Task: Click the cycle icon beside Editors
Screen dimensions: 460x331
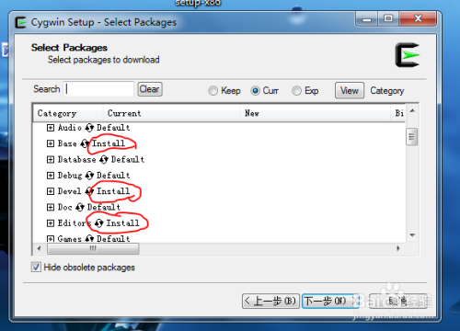Action: (x=98, y=223)
